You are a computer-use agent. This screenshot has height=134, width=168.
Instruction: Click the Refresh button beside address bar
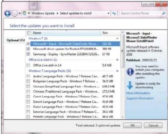(114, 13)
